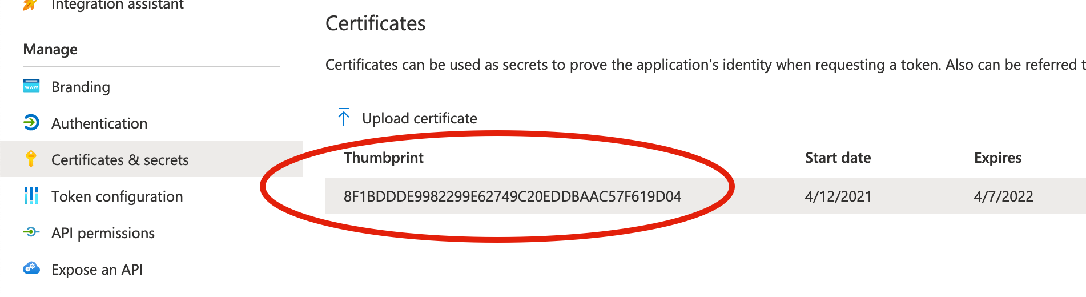
Task: Click Upload certificate button
Action: pyautogui.click(x=419, y=118)
